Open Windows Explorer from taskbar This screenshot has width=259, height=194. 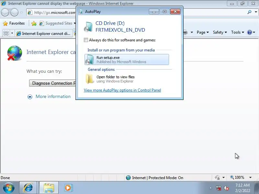coord(49,188)
